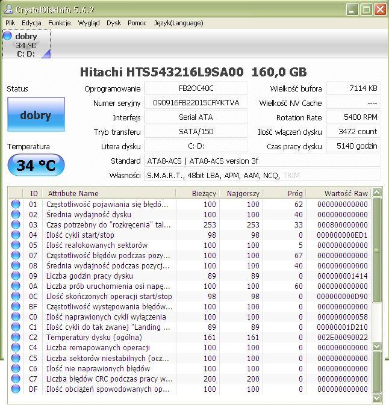
Task: Click the attribute list scroll up arrow
Action: [376, 193]
